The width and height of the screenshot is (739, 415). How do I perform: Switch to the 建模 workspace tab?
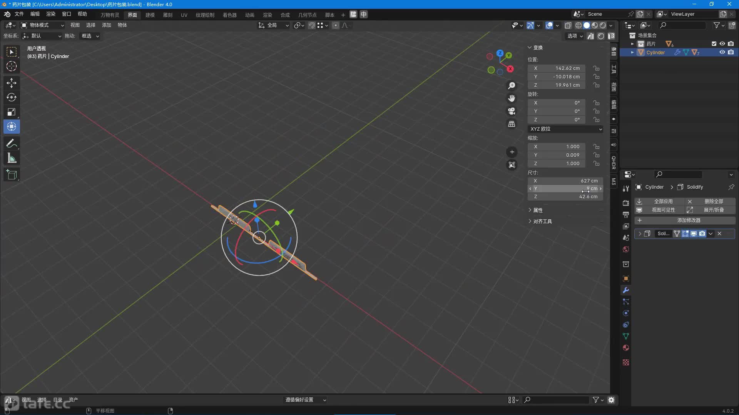tap(150, 15)
